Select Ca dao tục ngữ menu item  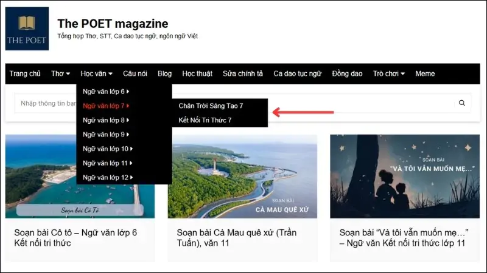point(297,74)
